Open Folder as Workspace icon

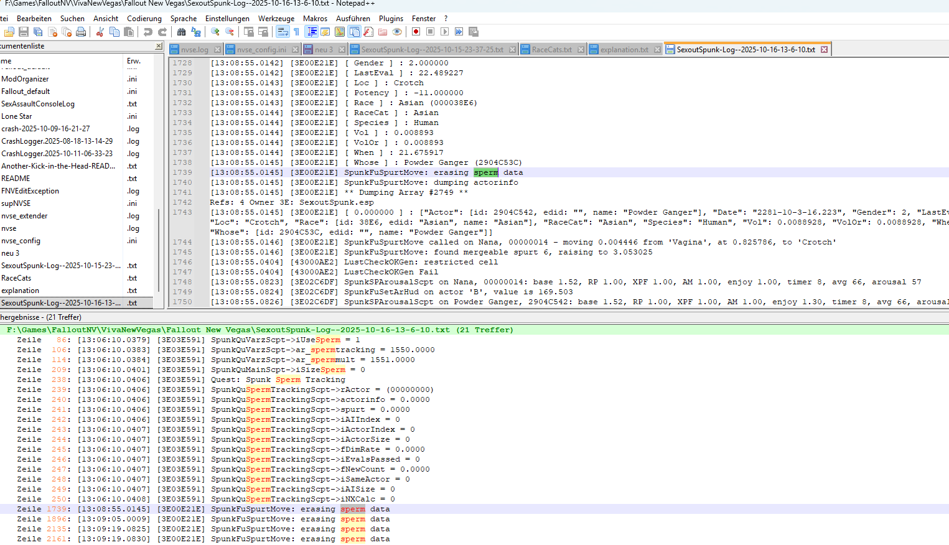coord(383,32)
